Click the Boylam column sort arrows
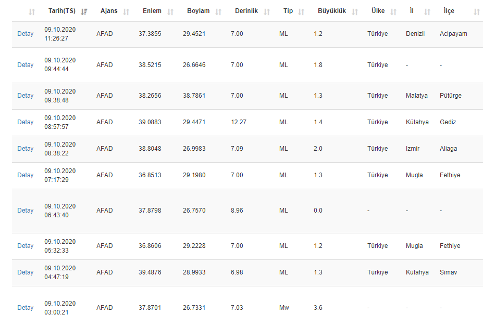The width and height of the screenshot is (483, 328). (x=218, y=11)
